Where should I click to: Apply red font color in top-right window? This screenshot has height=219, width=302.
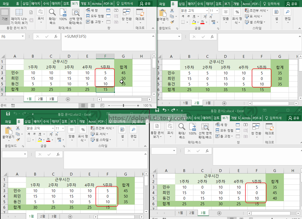tap(202, 22)
